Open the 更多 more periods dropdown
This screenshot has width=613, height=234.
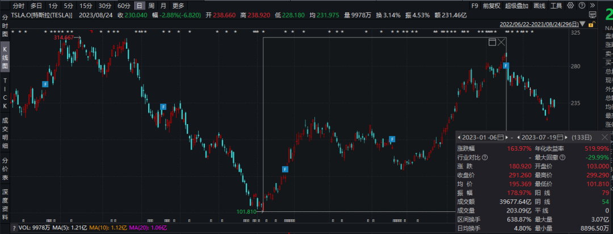click(178, 6)
